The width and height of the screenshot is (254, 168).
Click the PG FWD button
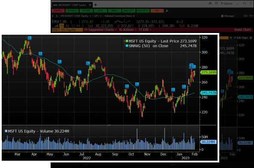[86, 11]
